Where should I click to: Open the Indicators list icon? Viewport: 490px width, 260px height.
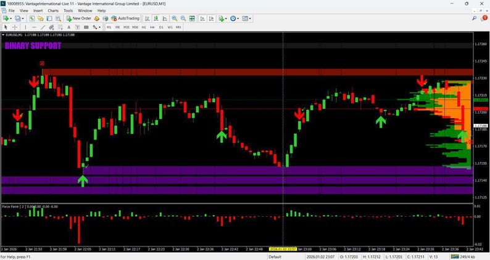222,18
